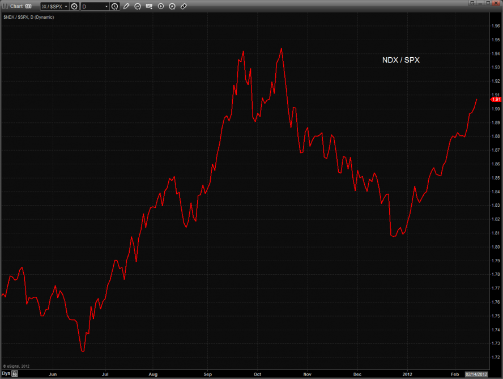Click the 02/14/2012 date label

click(x=476, y=374)
